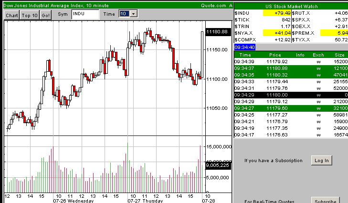This screenshot has width=348, height=203.
Task: Click the Info column header
Action: coord(300,55)
